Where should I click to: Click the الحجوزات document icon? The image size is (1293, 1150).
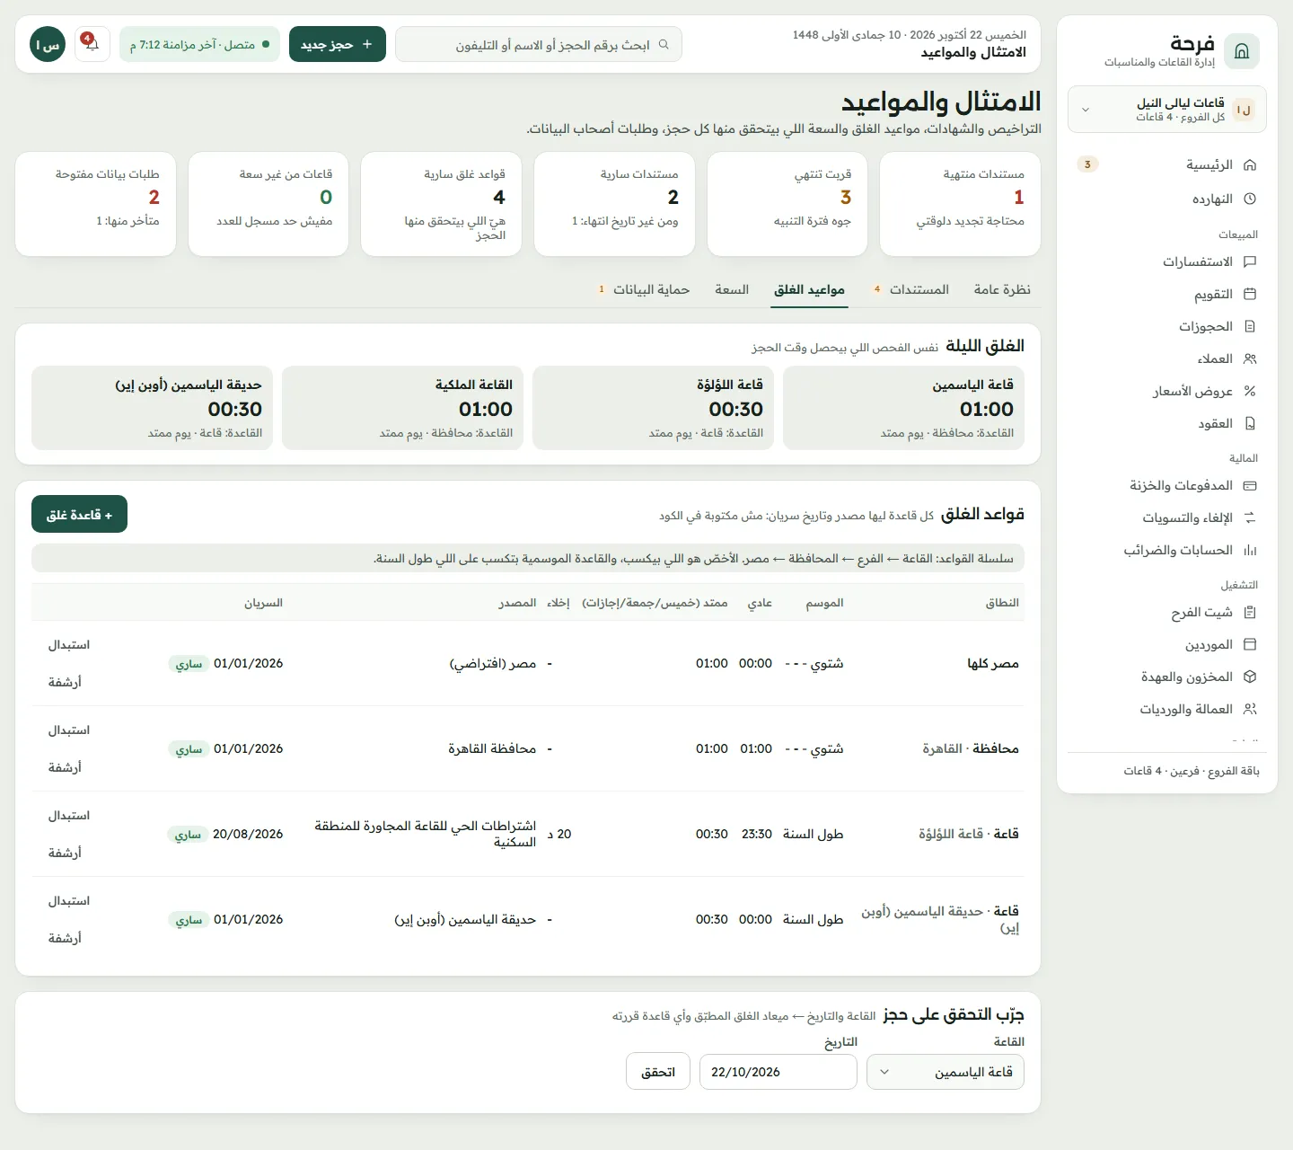pyautogui.click(x=1249, y=327)
